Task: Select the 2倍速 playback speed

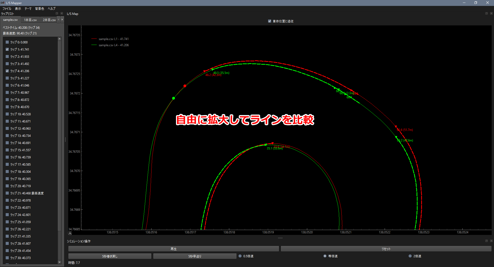Action: [410, 256]
